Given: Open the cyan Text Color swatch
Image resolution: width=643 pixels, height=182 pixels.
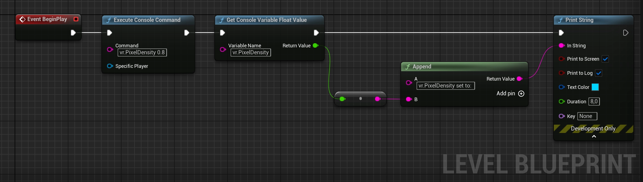Looking at the screenshot, I should point(595,87).
